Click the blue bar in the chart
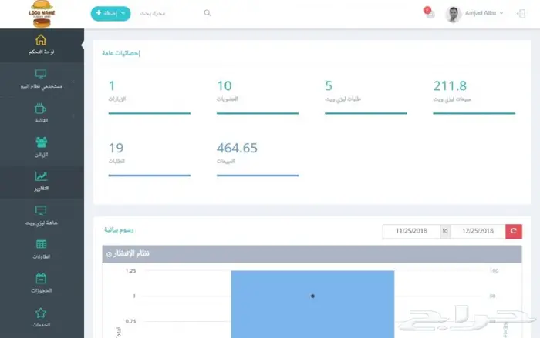The image size is (540, 338). click(312, 304)
